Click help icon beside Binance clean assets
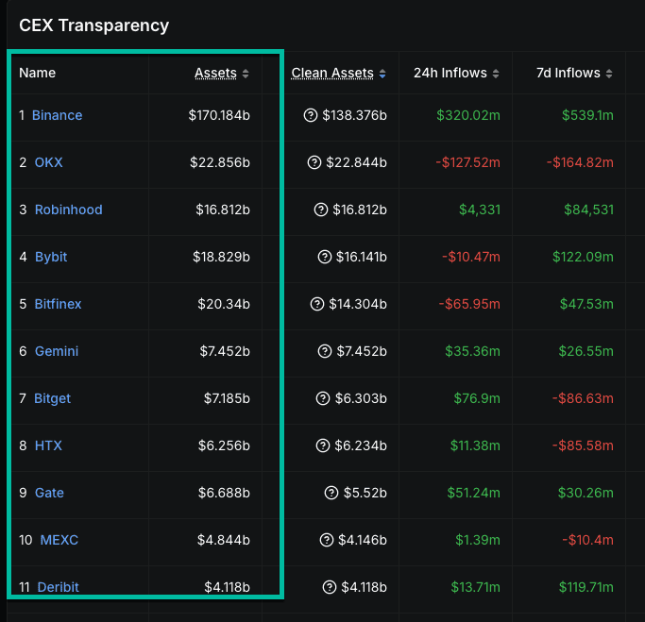The image size is (645, 622). click(310, 115)
